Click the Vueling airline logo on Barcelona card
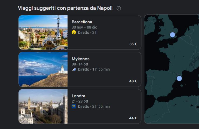Image resolution: width=199 pixels, height=129 pixels. pos(74,33)
